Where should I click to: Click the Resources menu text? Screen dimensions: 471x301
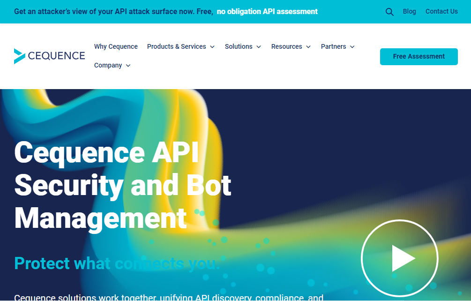pyautogui.click(x=286, y=46)
